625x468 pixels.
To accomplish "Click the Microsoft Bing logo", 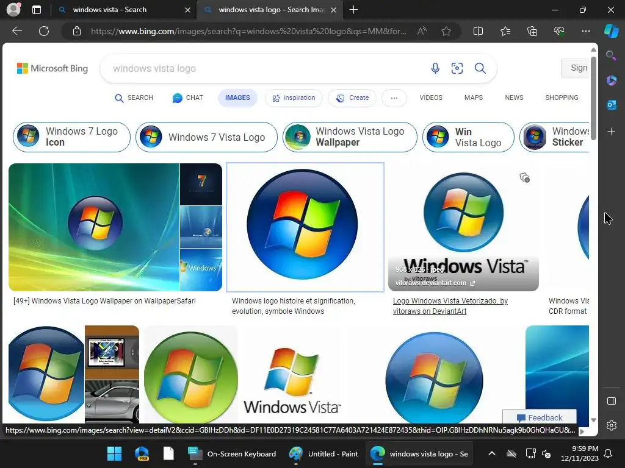I will [x=52, y=68].
